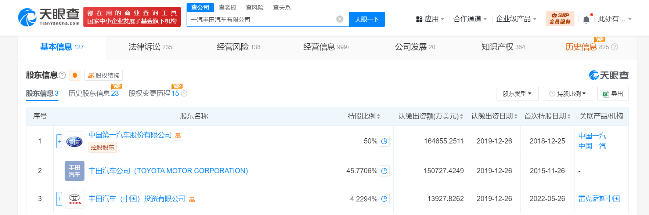Open 丰田汽车公司 (TOYOTA MOTOR CORPORATION) link
Viewport: 649px width, 215px height.
tap(168, 171)
